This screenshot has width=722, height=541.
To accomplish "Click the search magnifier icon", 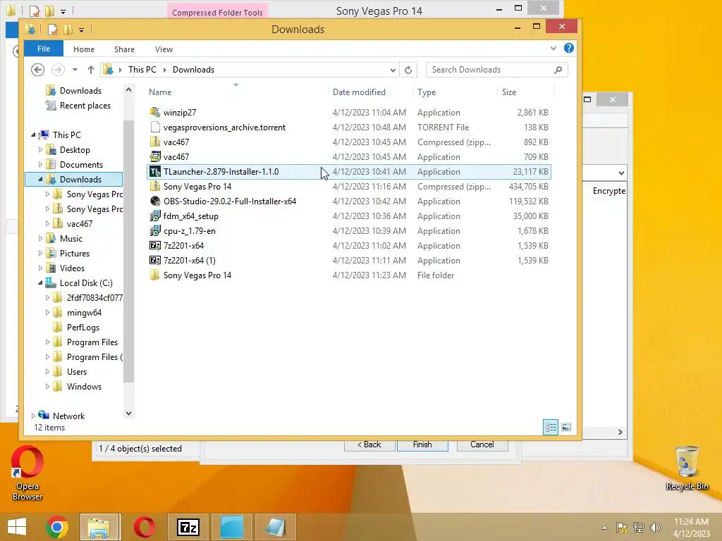I will point(558,70).
